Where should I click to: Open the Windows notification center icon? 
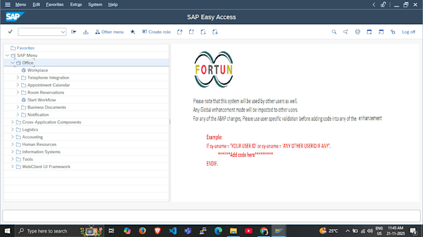[x=413, y=231]
